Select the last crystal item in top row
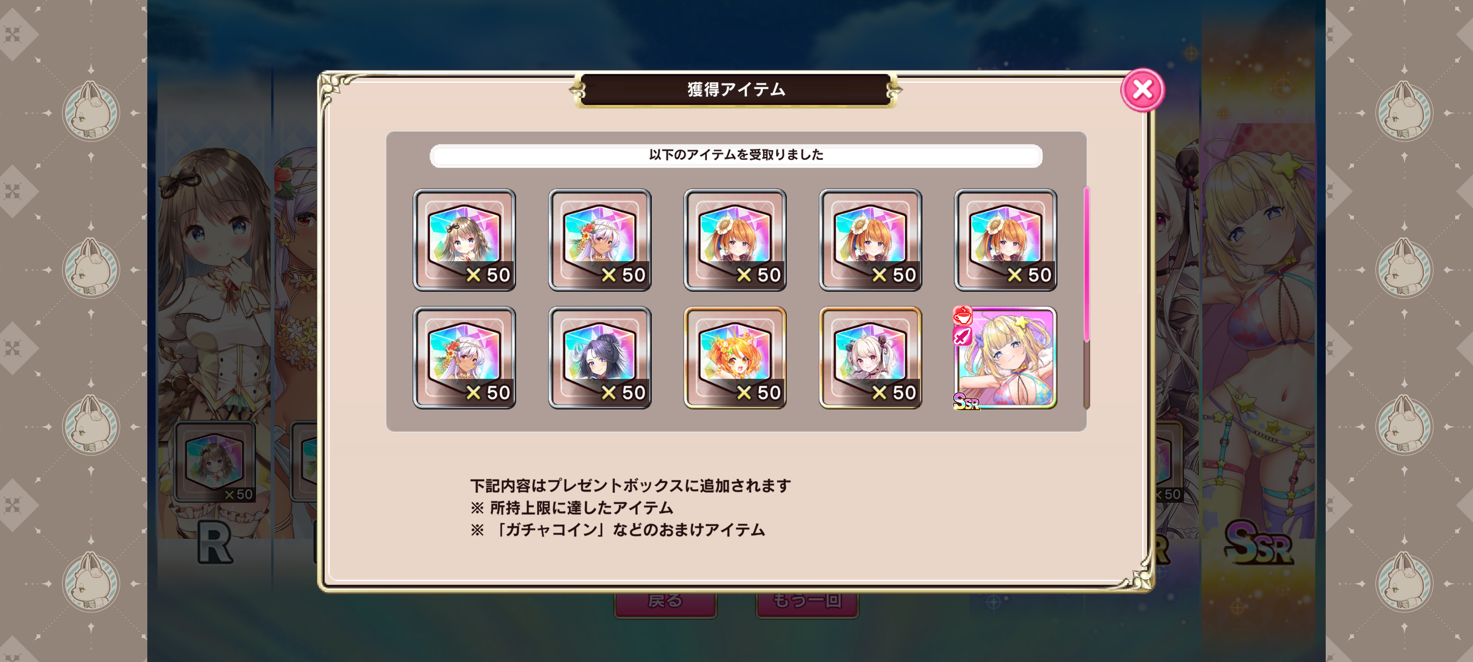The height and width of the screenshot is (662, 1473). click(1006, 240)
